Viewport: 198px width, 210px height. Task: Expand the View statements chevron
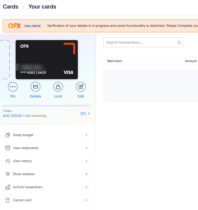(x=87, y=148)
